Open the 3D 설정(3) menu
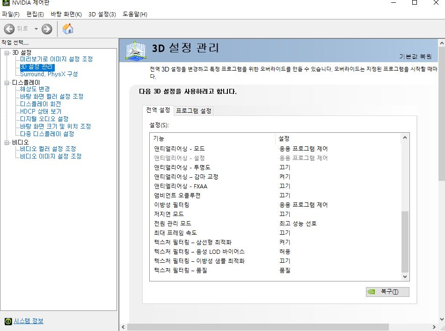The width and height of the screenshot is (445, 331). tap(102, 14)
